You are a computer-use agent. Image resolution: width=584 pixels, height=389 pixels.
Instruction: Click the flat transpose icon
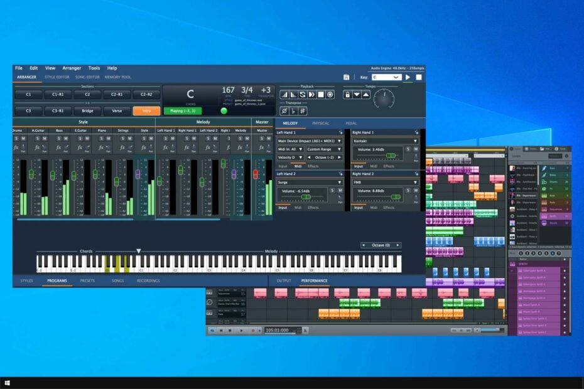click(x=293, y=110)
